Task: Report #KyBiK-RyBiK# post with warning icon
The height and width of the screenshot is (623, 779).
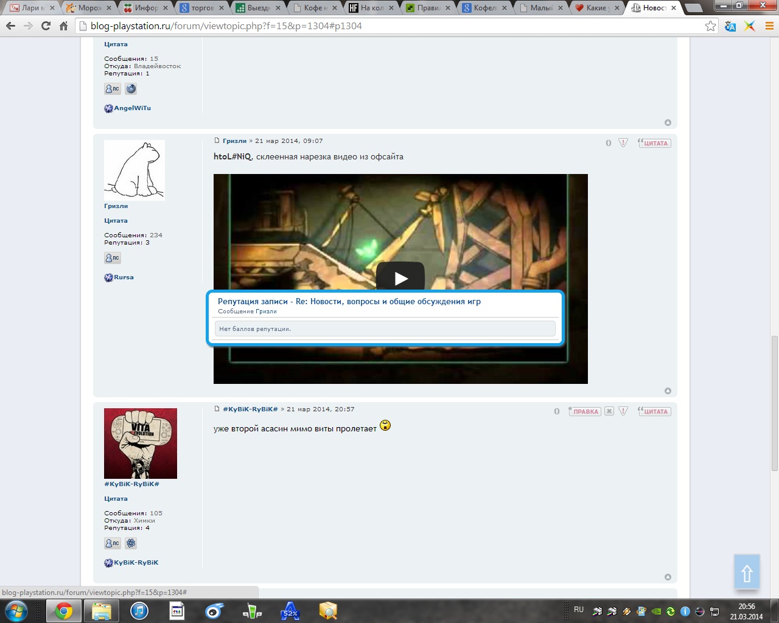Action: (623, 411)
